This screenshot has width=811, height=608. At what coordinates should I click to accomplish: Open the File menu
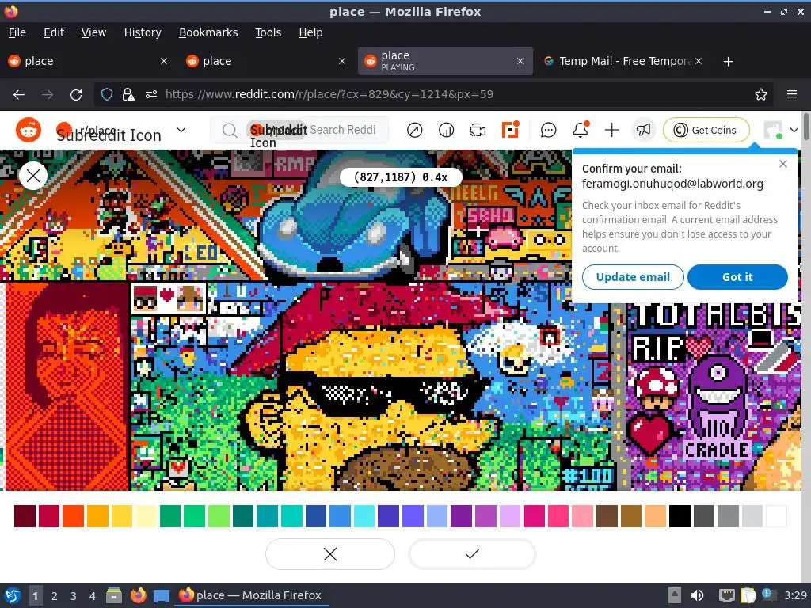point(17,32)
